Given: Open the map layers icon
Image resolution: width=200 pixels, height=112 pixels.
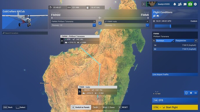Looking at the screenshot, I should pos(191,93).
